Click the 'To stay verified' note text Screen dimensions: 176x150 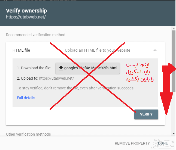[x=75, y=88]
